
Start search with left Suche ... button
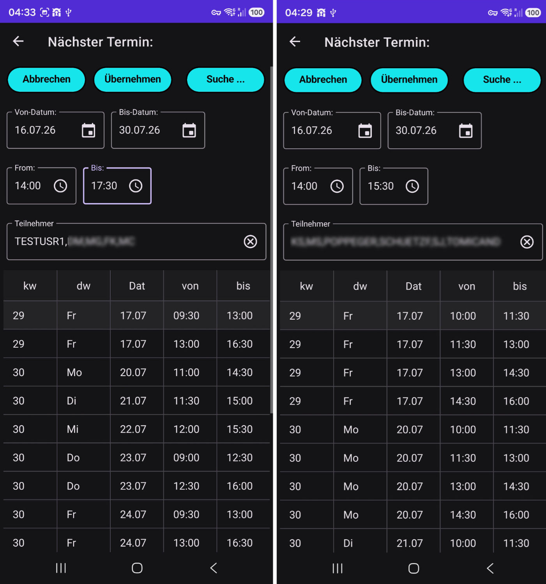(x=226, y=79)
